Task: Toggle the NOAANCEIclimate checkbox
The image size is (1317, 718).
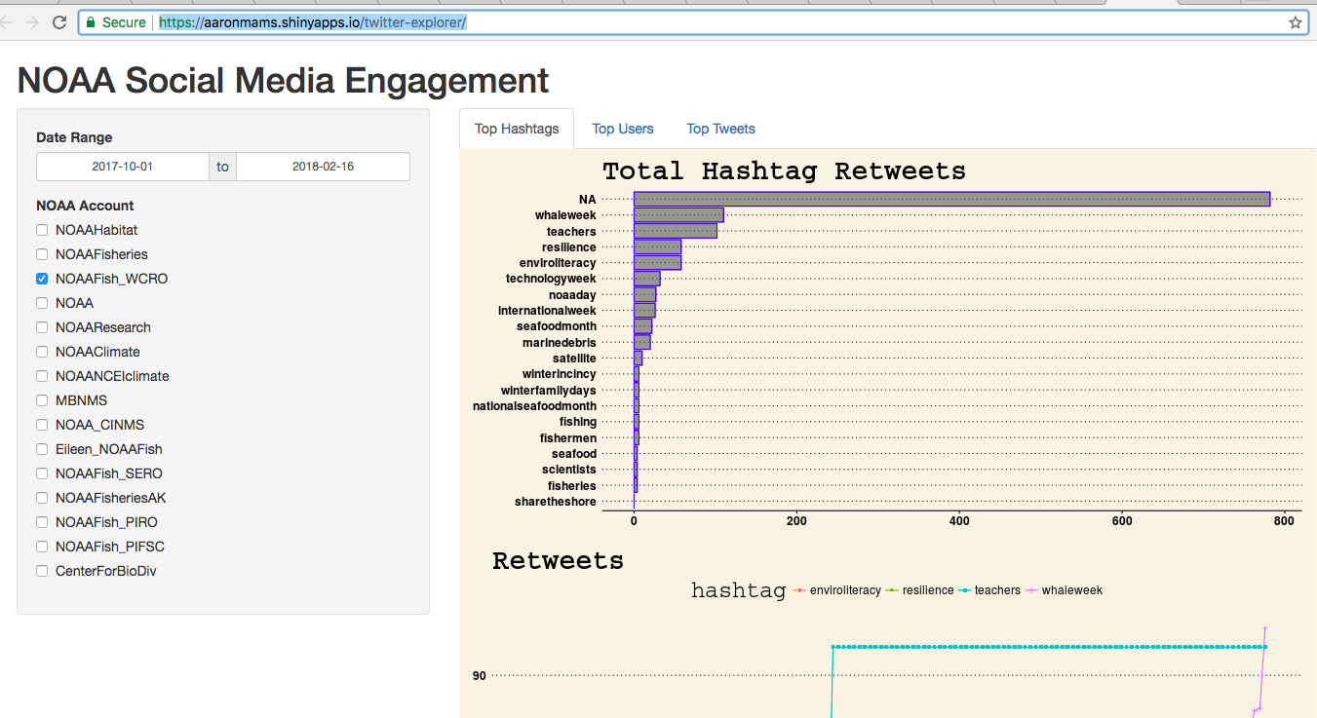Action: tap(42, 376)
